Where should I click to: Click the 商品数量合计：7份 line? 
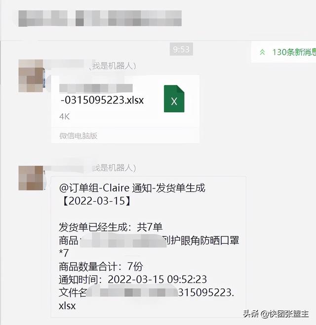point(101,267)
